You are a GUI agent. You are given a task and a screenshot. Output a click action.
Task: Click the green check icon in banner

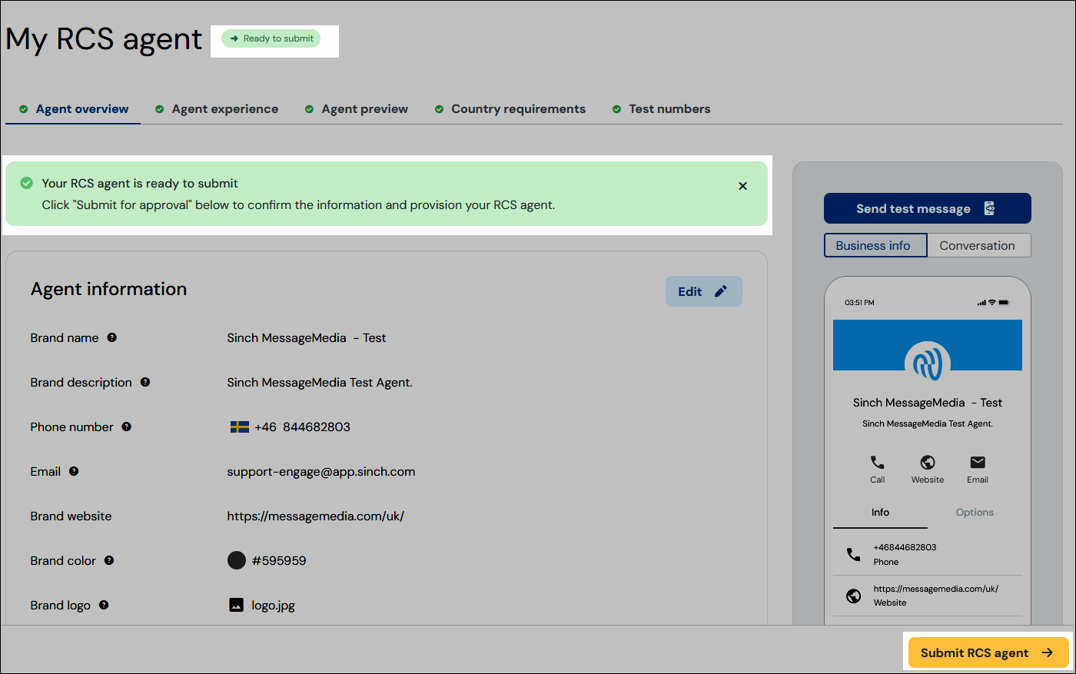pos(27,183)
